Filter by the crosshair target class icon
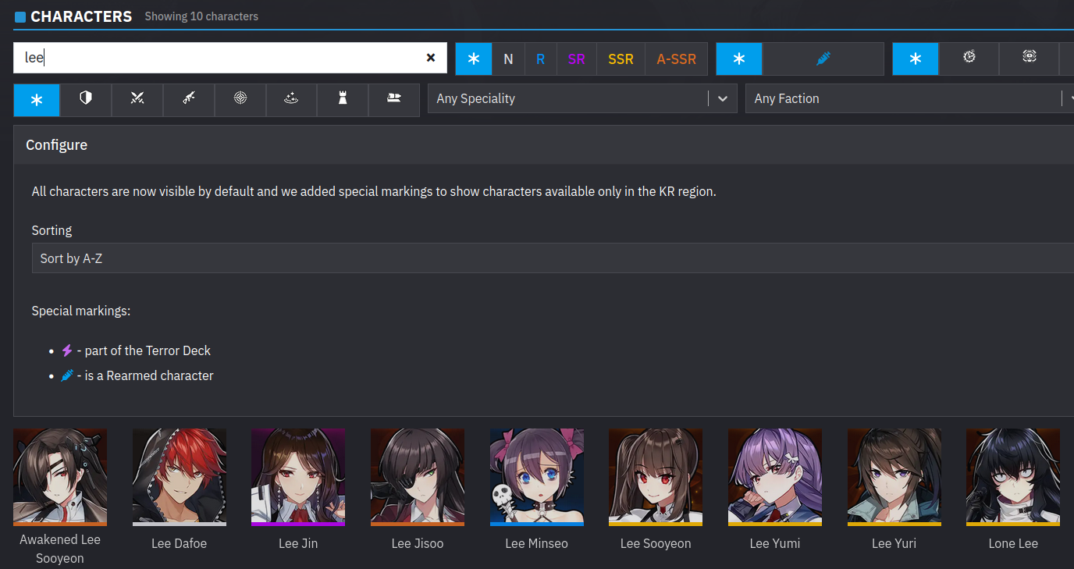The width and height of the screenshot is (1074, 569). pyautogui.click(x=240, y=99)
